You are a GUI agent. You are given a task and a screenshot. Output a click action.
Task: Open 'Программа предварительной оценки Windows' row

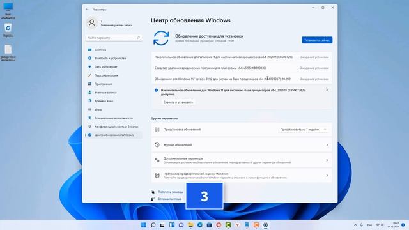242,176
